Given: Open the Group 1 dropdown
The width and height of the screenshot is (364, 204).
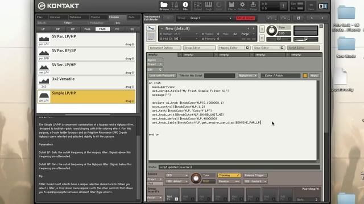Looking at the screenshot, I should click(211, 18).
